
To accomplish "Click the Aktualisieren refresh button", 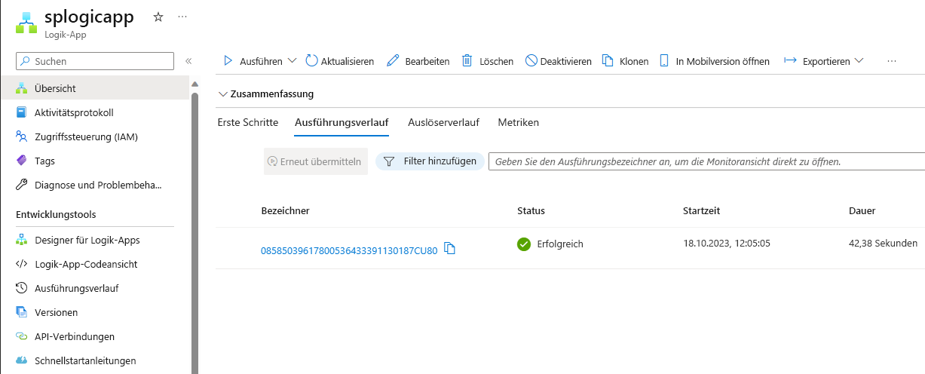I will 340,61.
